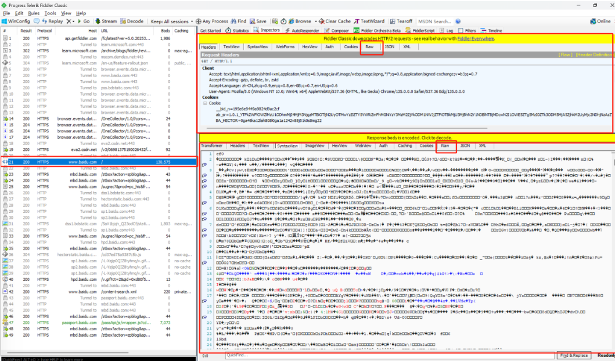Select the response ImageView tab
The image size is (615, 361).
[x=315, y=146]
